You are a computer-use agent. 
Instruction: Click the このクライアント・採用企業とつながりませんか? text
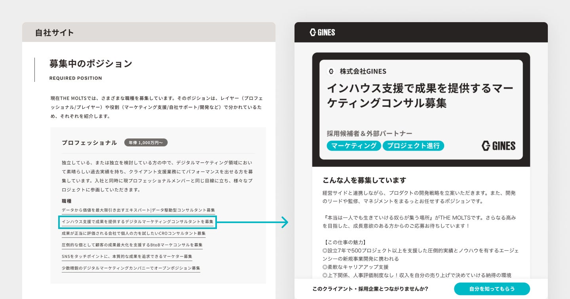(x=370, y=289)
